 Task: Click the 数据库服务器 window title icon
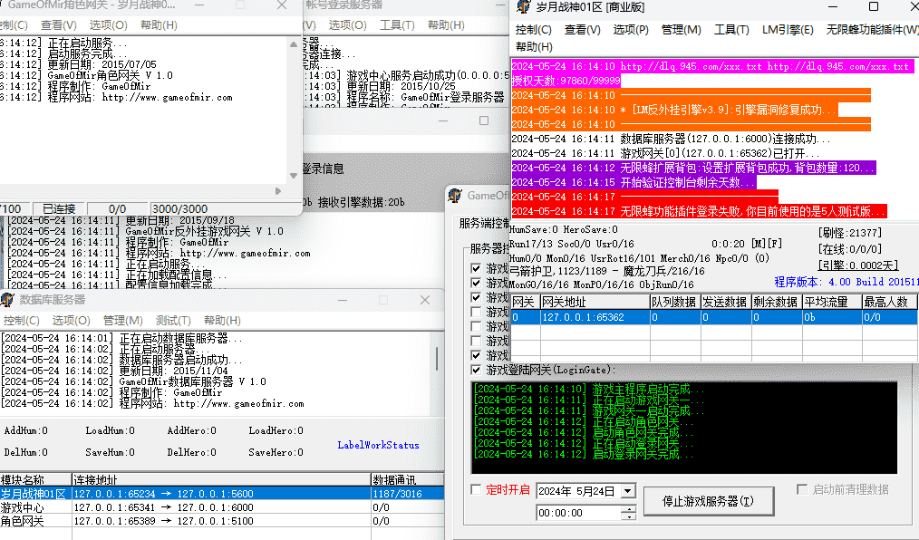point(7,300)
